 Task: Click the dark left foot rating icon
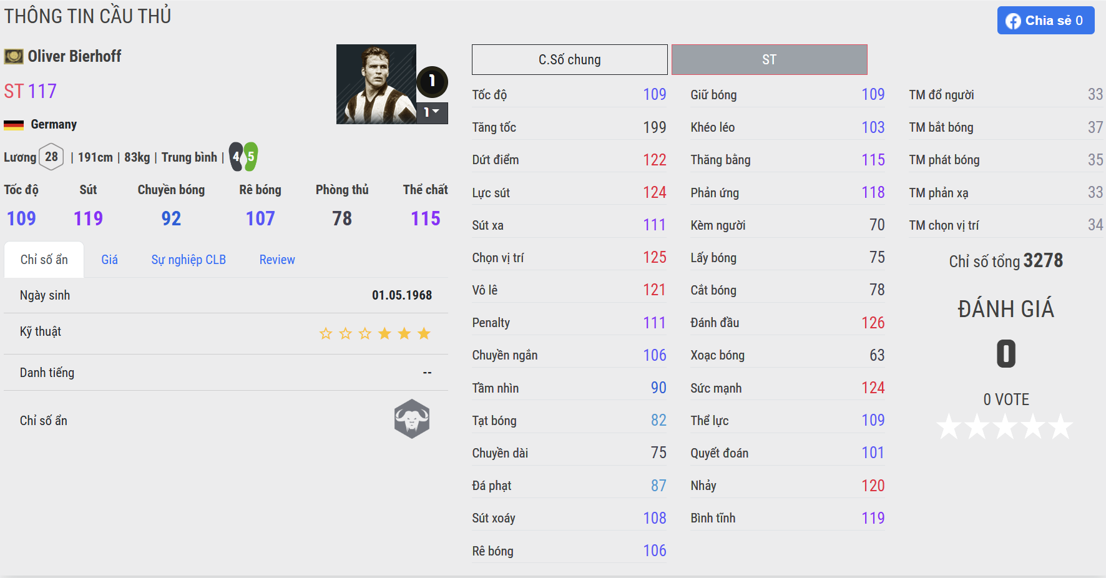[x=237, y=157]
